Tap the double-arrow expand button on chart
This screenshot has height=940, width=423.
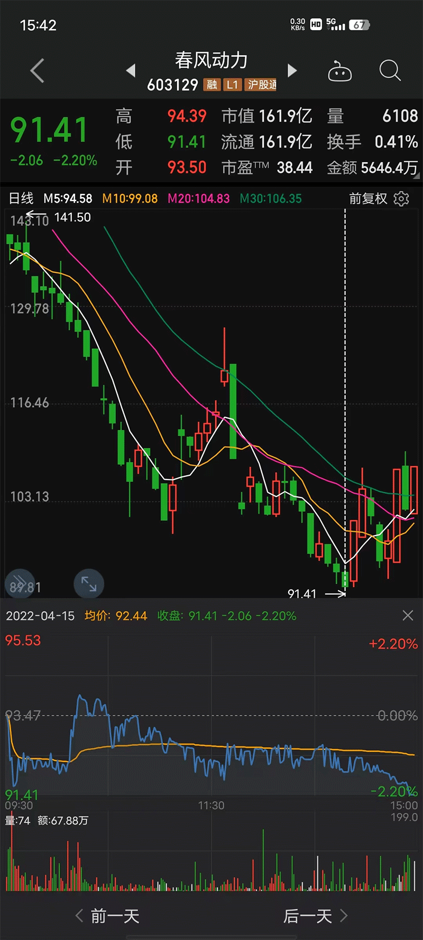(x=20, y=583)
